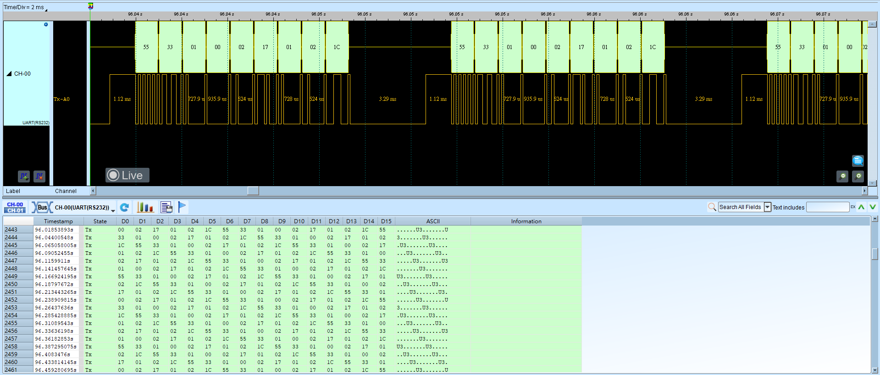Click the search magnifier icon
This screenshot has height=375, width=880.
(x=712, y=207)
